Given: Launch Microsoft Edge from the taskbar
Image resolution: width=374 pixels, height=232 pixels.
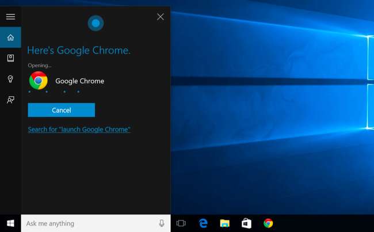Looking at the screenshot, I should [x=203, y=223].
